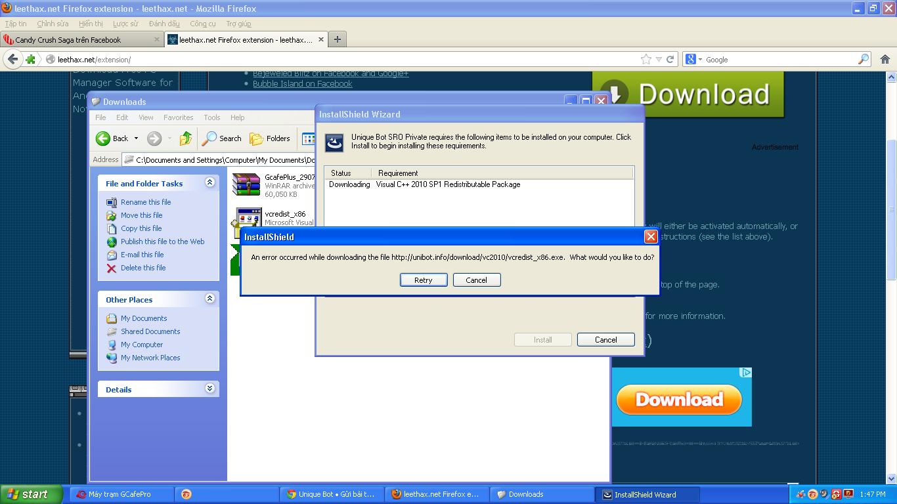
Task: Collapse the Other Places panel
Action: pyautogui.click(x=209, y=299)
